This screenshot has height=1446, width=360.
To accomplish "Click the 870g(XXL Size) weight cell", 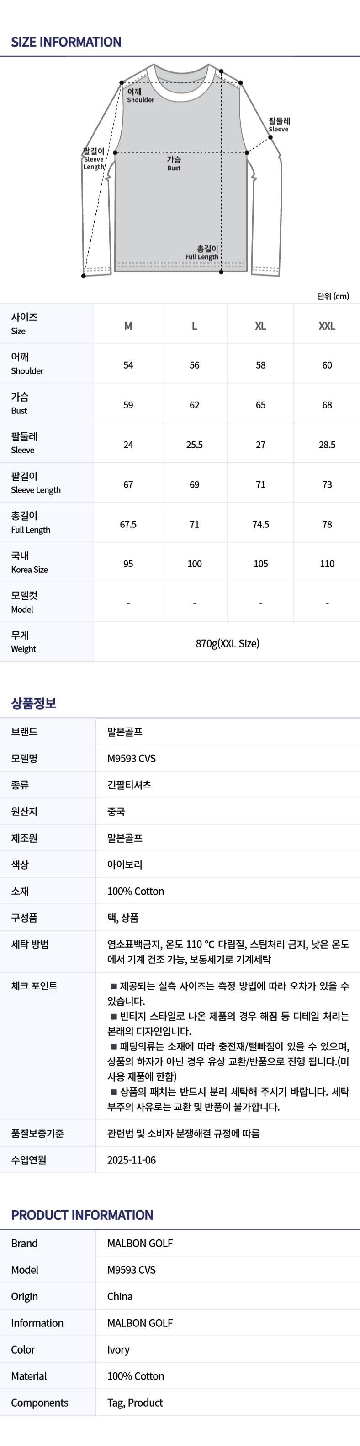I will [x=228, y=643].
